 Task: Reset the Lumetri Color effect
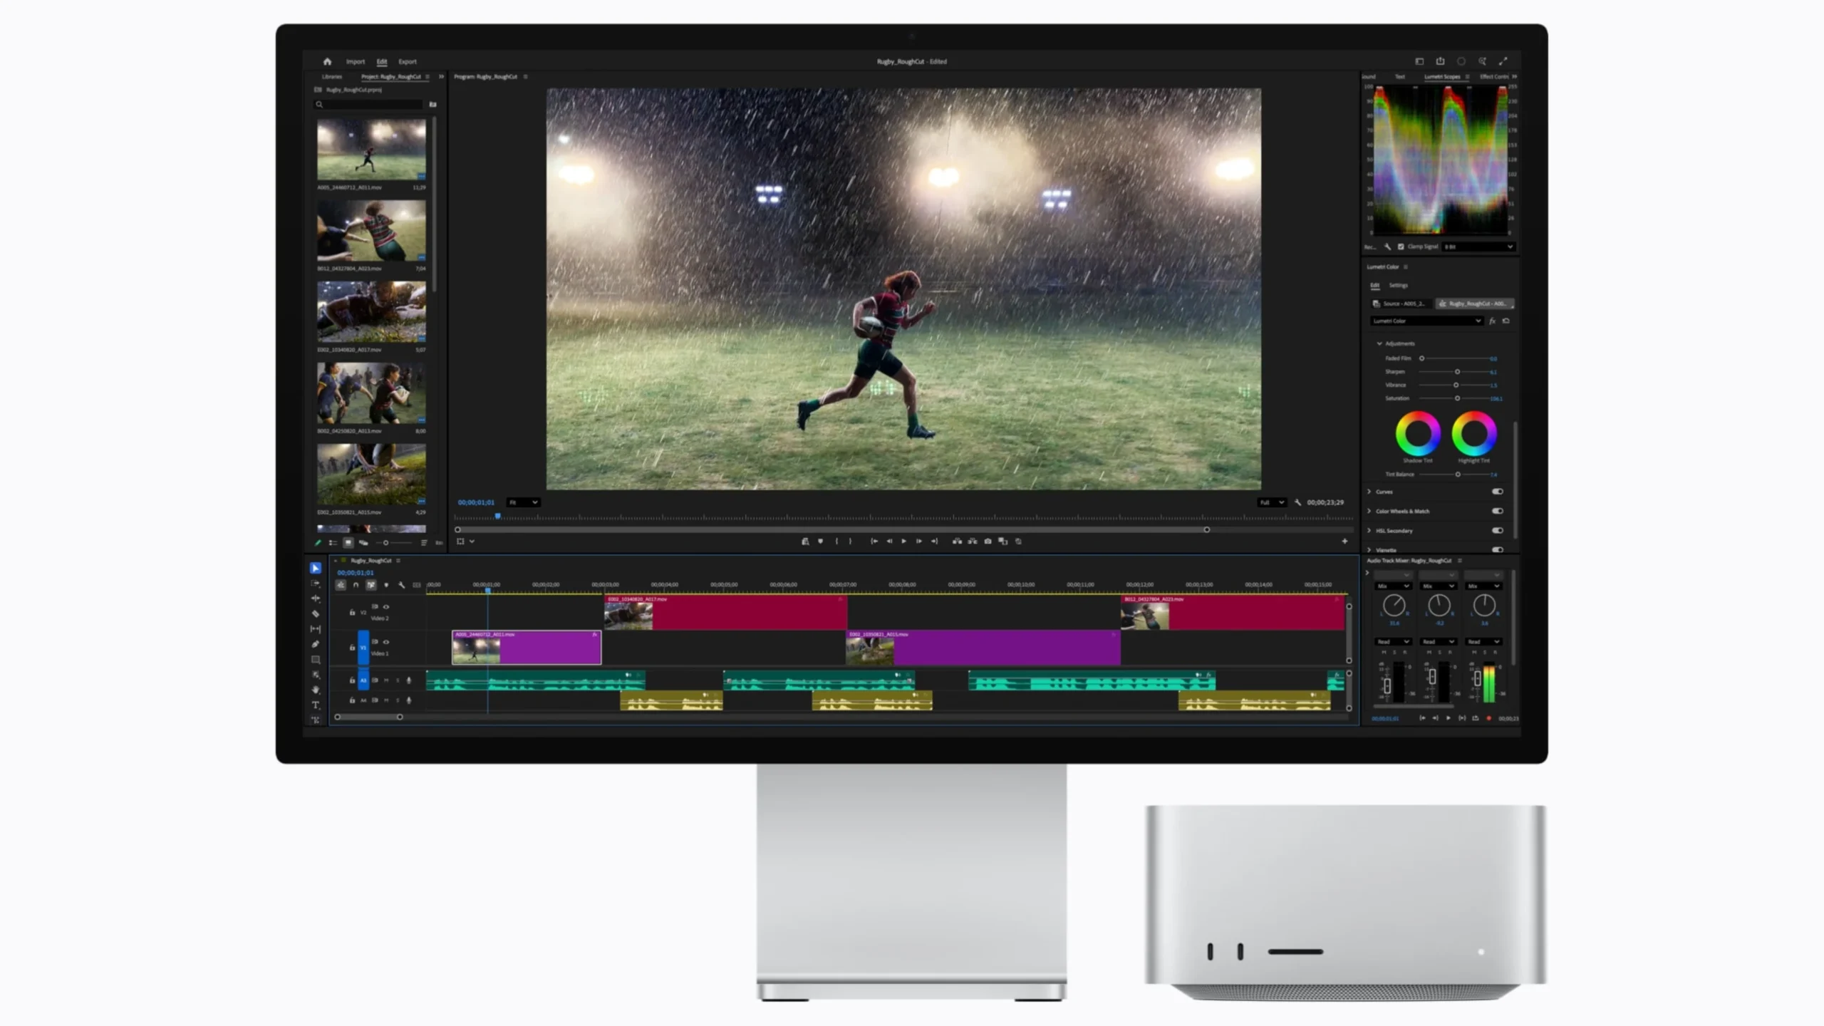tap(1506, 321)
